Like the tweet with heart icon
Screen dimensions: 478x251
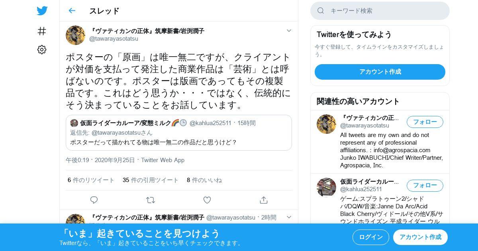click(207, 200)
